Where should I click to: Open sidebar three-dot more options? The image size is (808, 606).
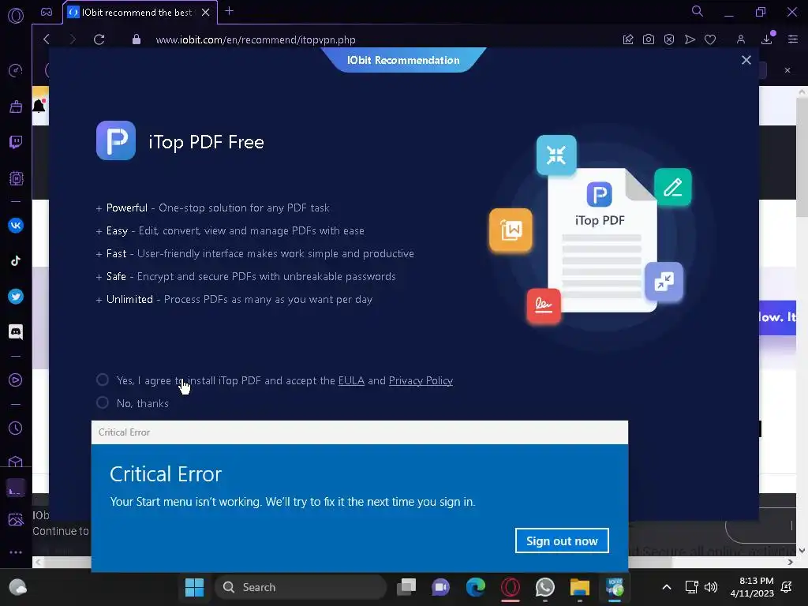pyautogui.click(x=16, y=552)
